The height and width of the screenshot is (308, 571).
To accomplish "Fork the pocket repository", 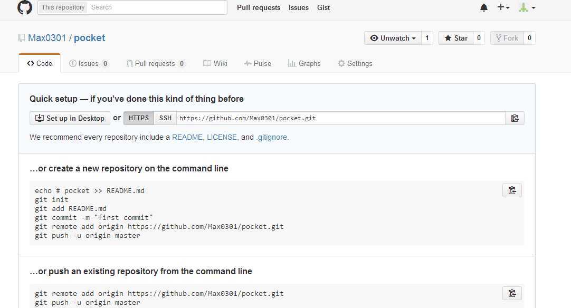I will coord(507,38).
